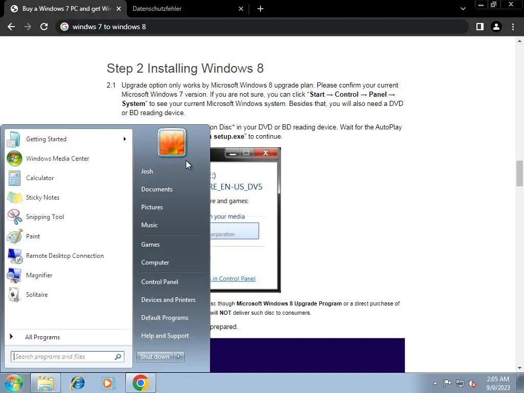Open Devices and Printers
The width and height of the screenshot is (524, 393).
point(168,300)
